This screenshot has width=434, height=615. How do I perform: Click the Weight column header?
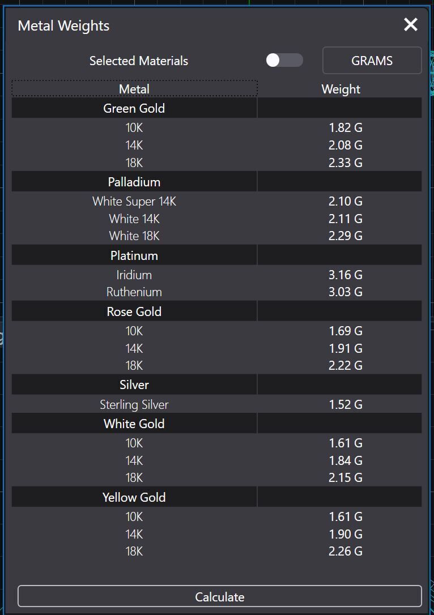(341, 89)
